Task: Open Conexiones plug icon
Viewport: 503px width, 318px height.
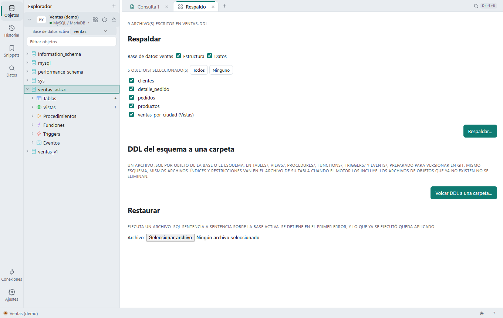Action: point(11,275)
